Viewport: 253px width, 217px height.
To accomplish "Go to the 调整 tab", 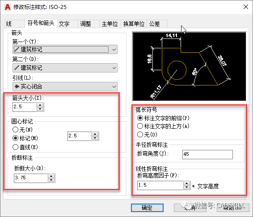I will coord(89,24).
